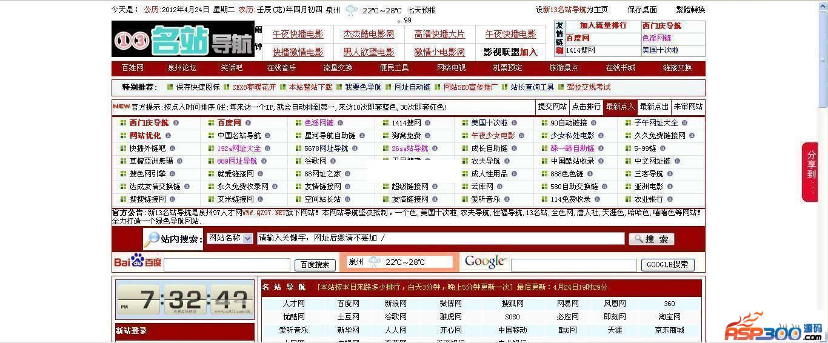Click the 驾校交规考试 link

click(x=589, y=87)
